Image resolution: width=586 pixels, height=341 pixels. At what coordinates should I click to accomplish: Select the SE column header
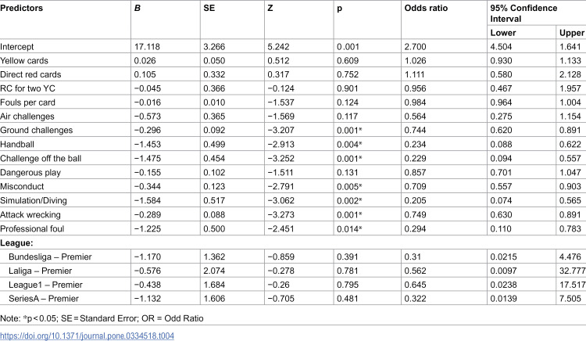tap(209, 9)
